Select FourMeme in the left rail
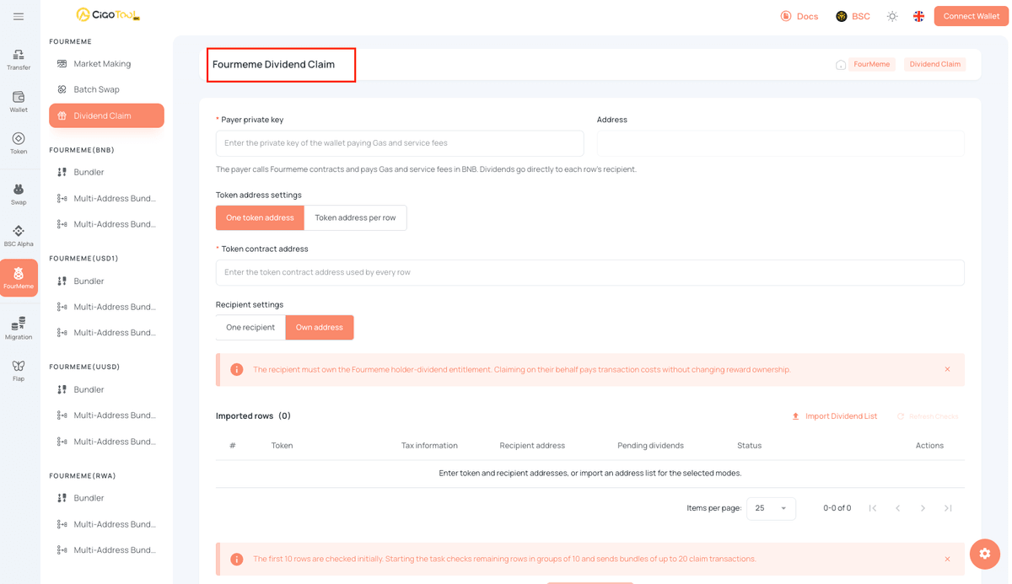This screenshot has width=1012, height=584. 19,278
